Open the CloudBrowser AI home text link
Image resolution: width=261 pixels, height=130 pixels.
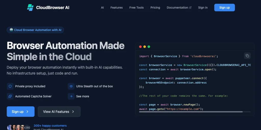(53, 8)
